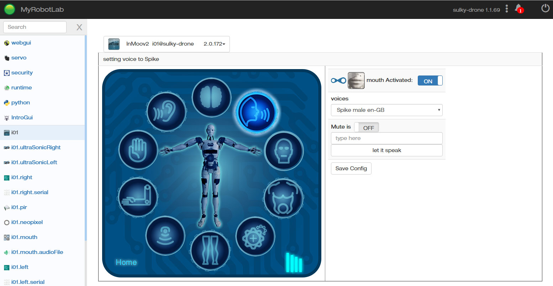Viewport: 553px width, 286px height.
Task: Click the power shutdown icon
Action: [545, 8]
